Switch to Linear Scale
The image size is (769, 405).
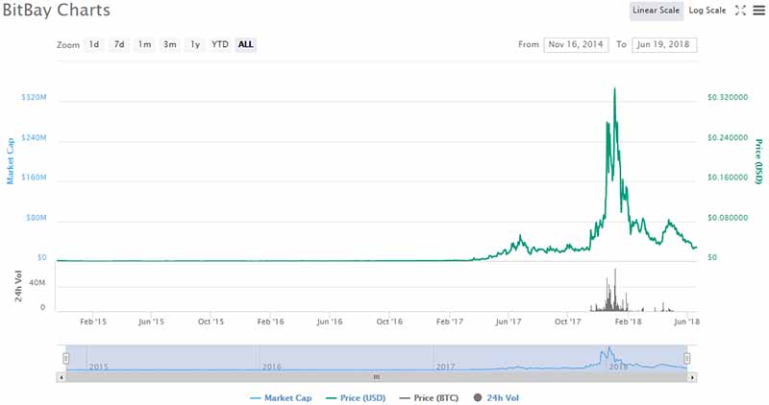point(657,11)
